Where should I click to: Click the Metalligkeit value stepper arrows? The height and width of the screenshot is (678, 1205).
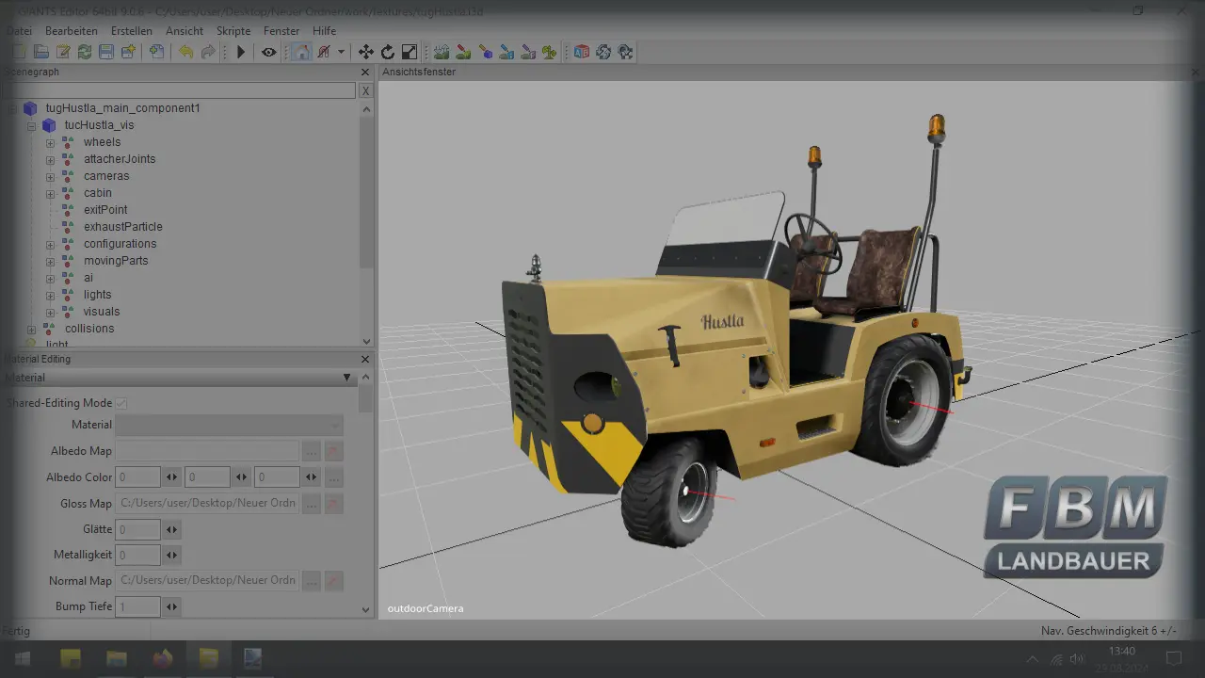(172, 556)
